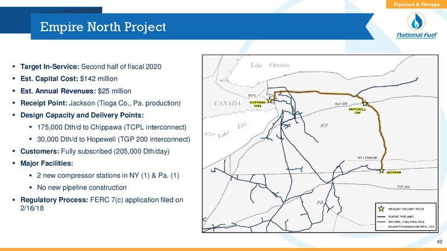The height and width of the screenshot is (251, 447).
Task: Click the 'NY' state label on map
Action: coord(324,126)
